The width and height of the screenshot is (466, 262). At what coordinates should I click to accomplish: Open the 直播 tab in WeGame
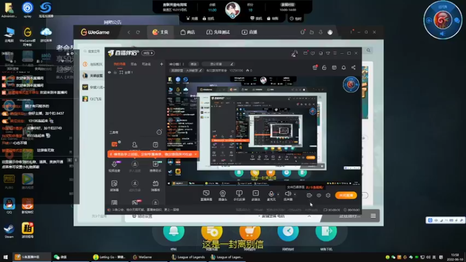(x=249, y=32)
